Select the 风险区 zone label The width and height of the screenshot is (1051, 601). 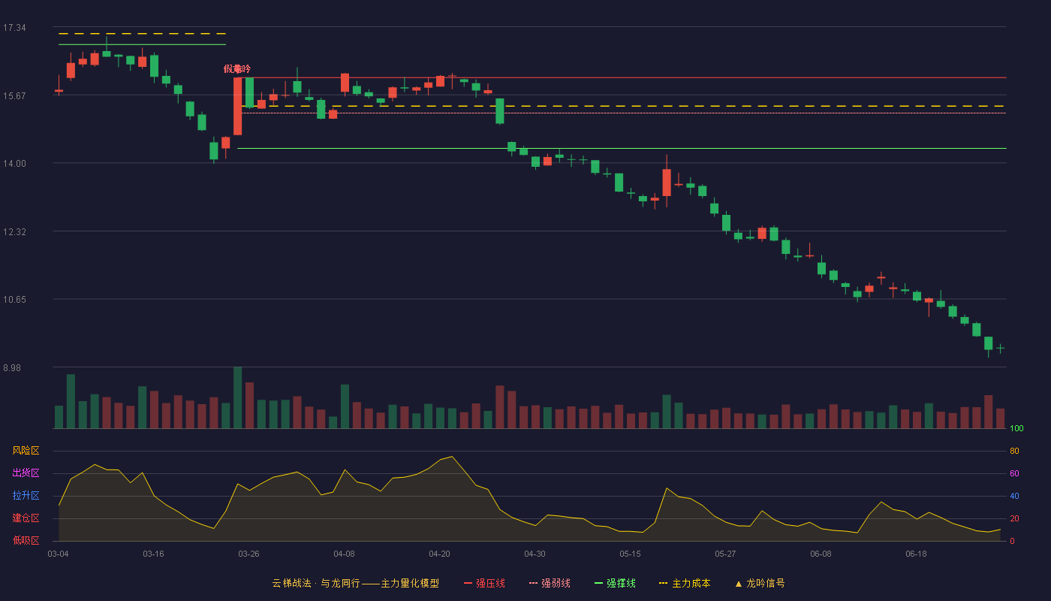26,451
